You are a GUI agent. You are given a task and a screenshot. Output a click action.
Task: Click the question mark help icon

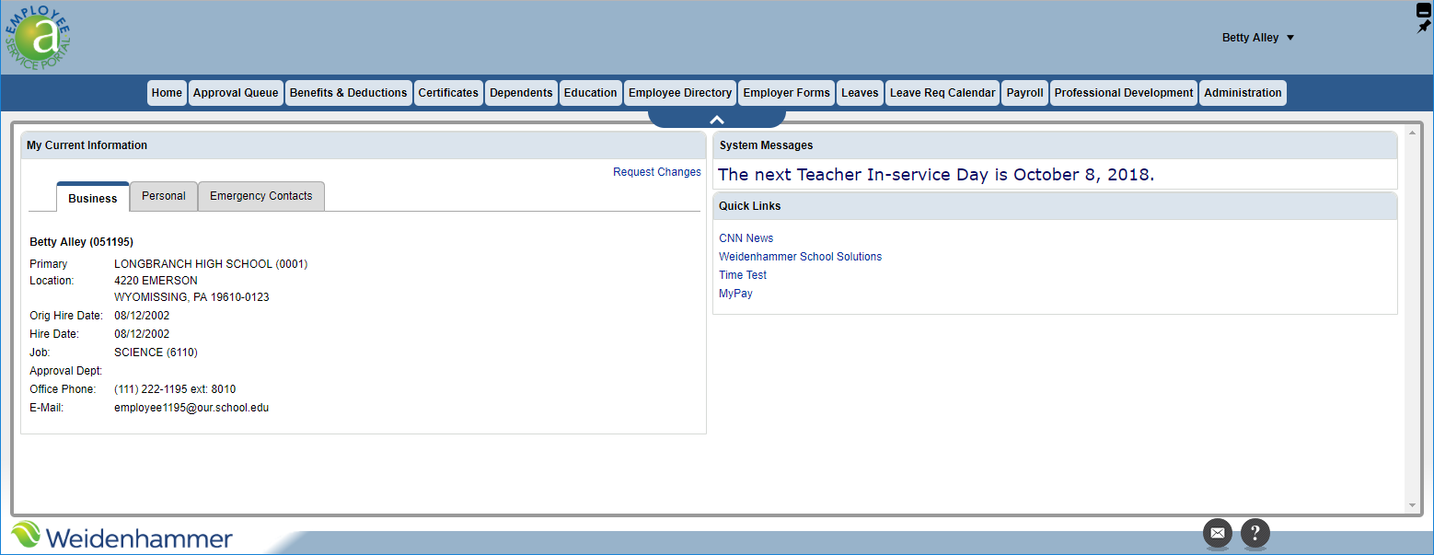tap(1255, 533)
